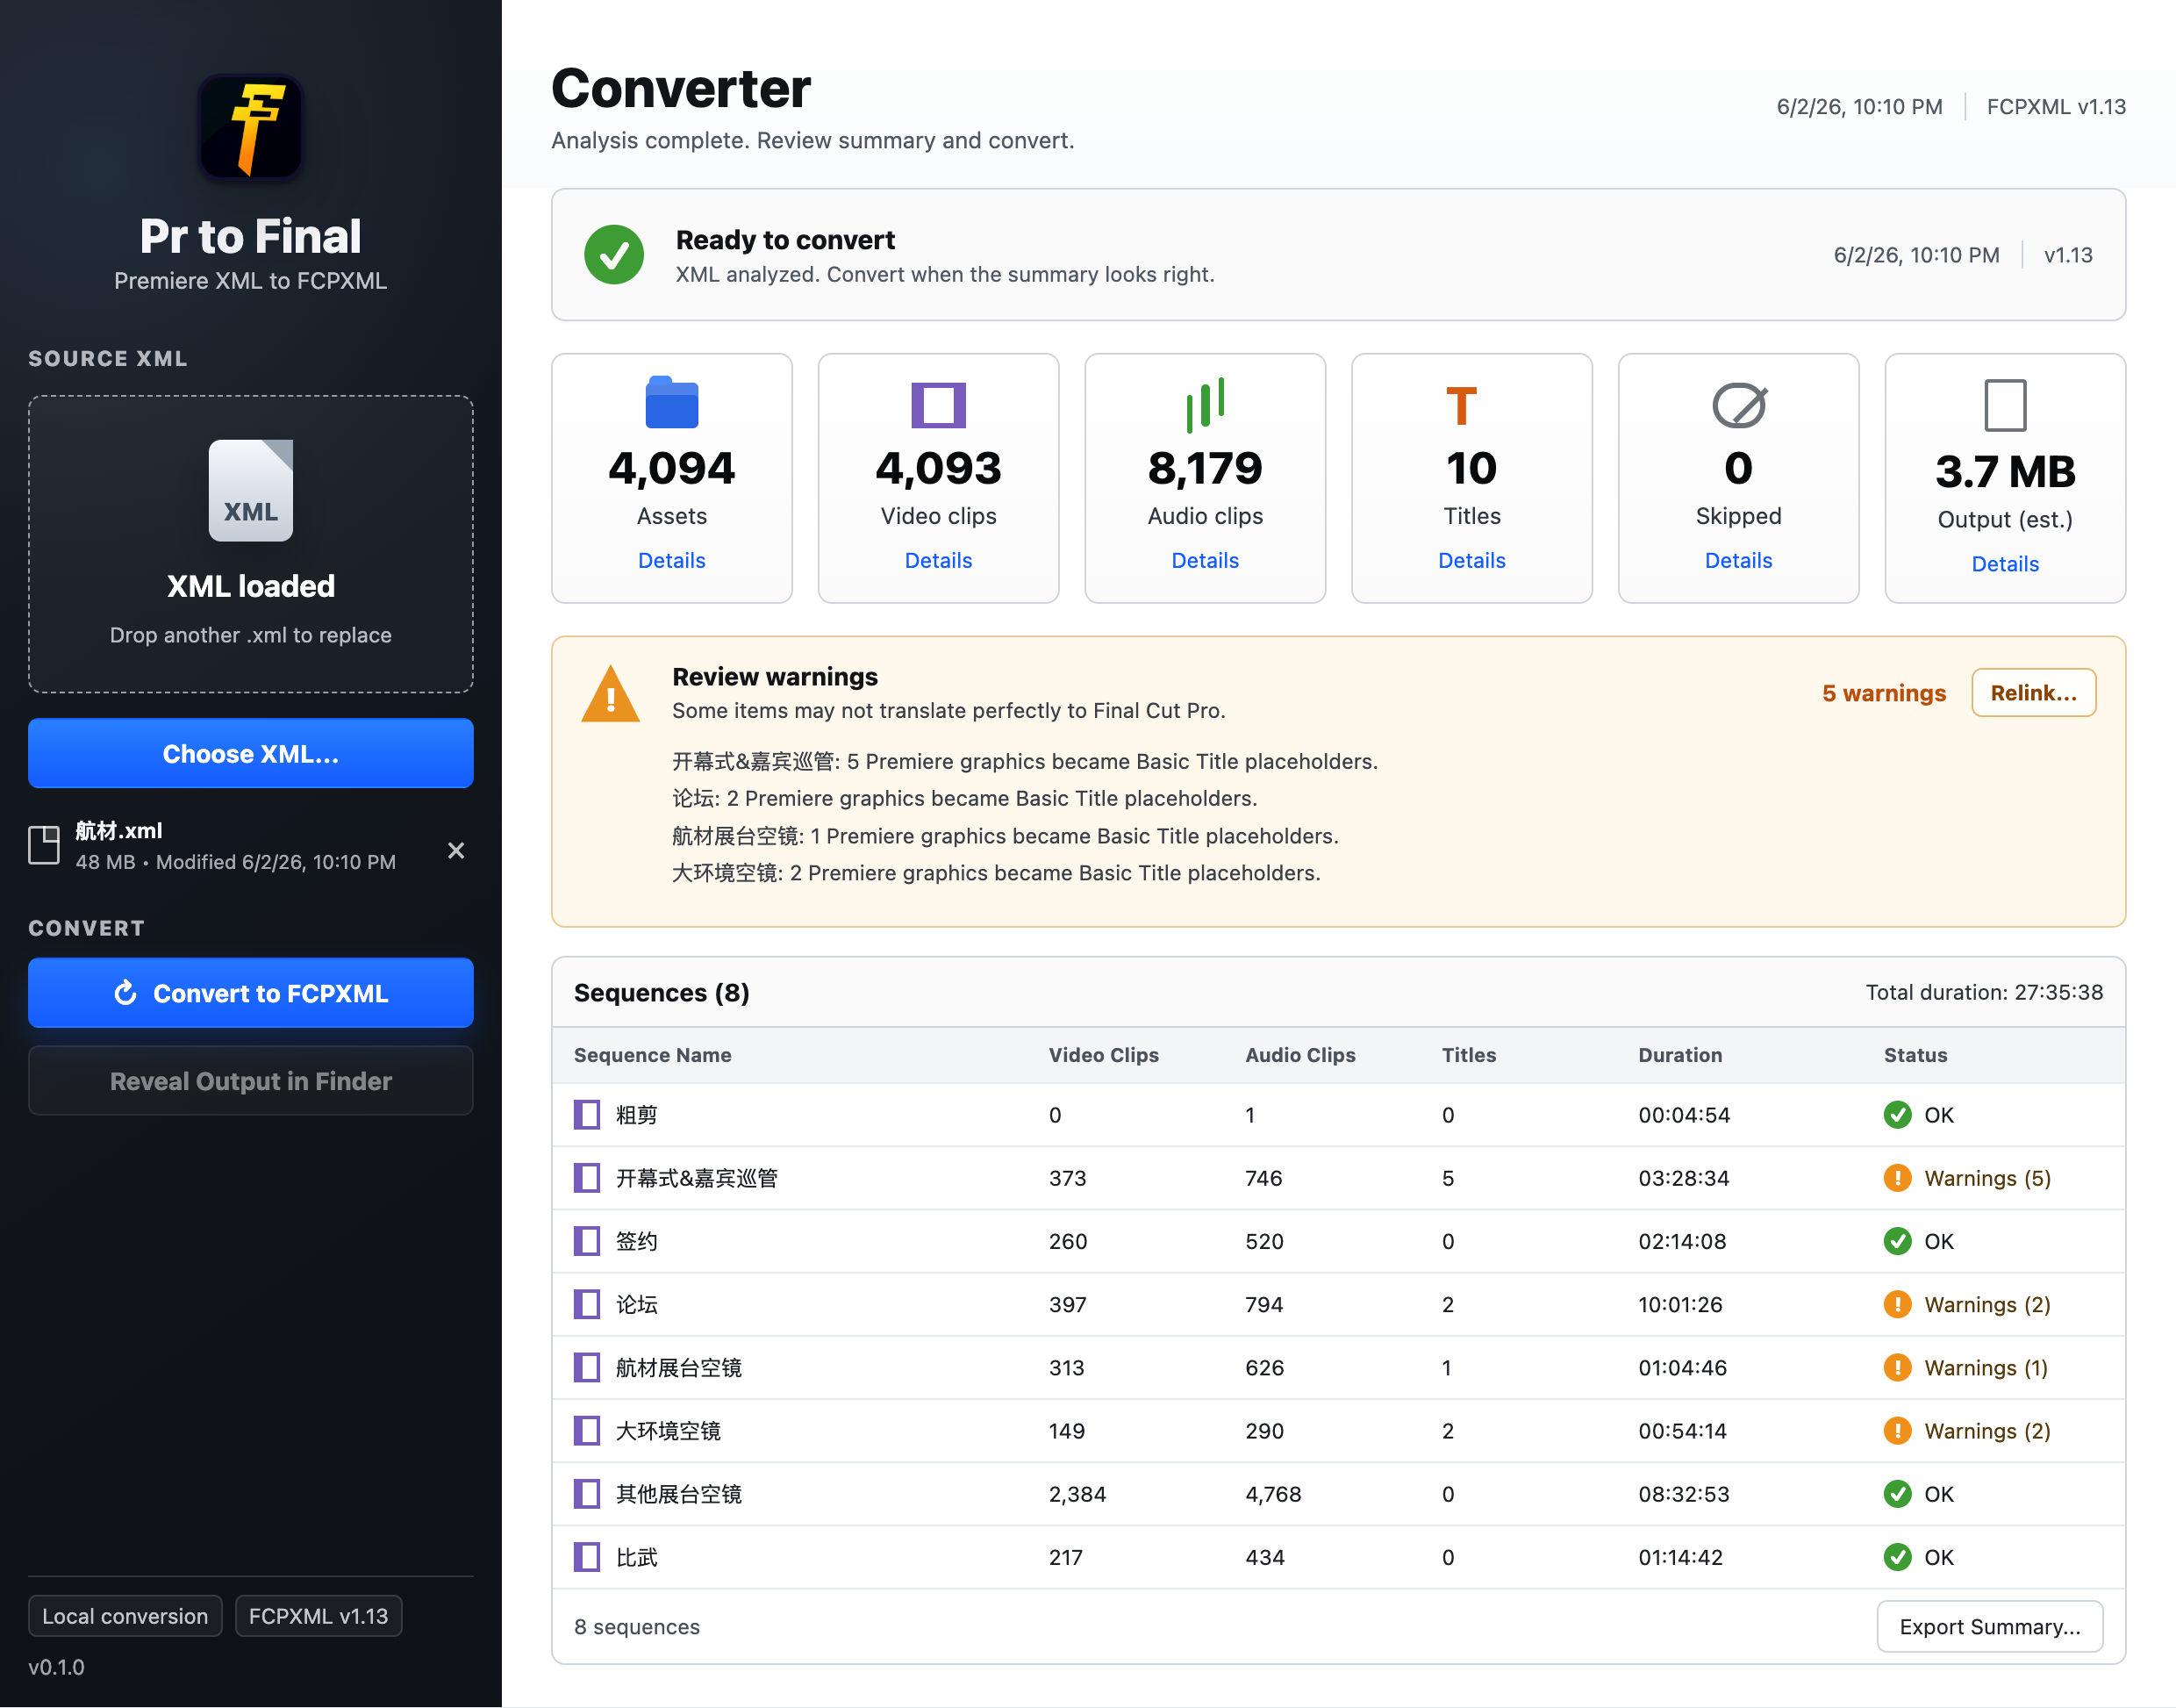Start conversion with Convert to FCPXML
The width and height of the screenshot is (2176, 1708).
pyautogui.click(x=250, y=993)
